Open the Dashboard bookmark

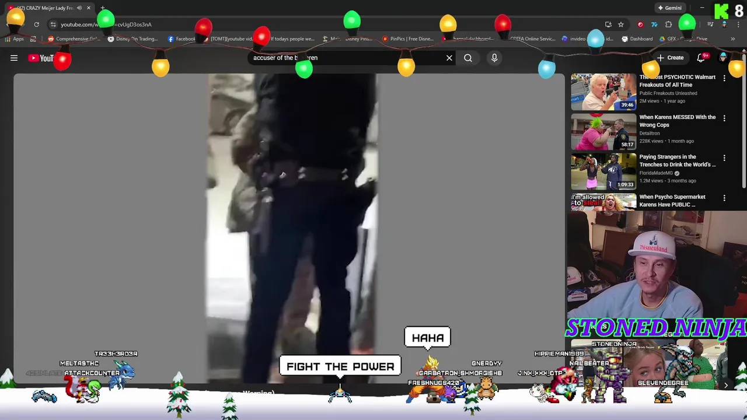pos(637,39)
